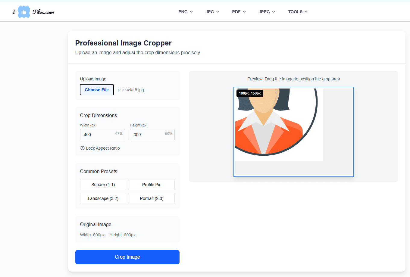Click the chevron next to TOOLS
Screen dimensions: 410x277
tap(306, 12)
